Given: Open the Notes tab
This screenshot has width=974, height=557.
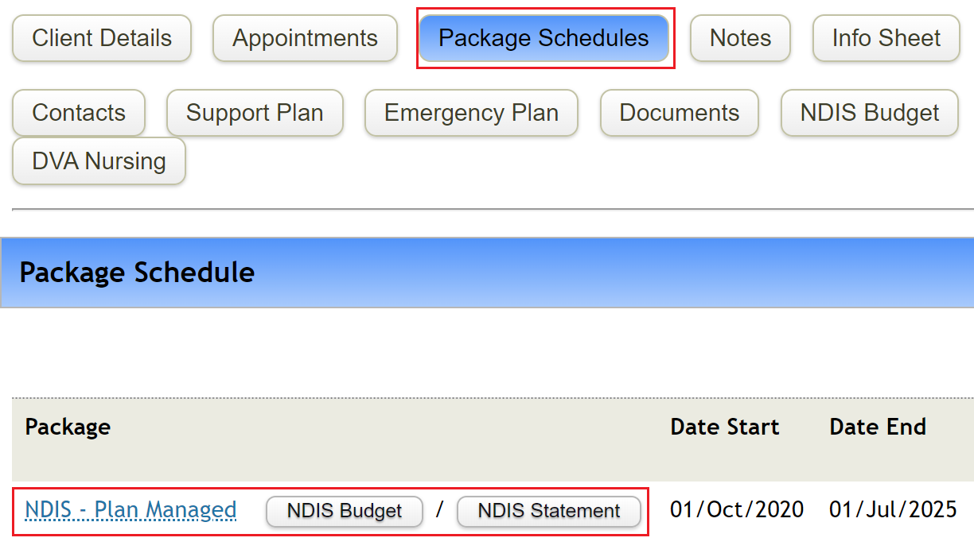Looking at the screenshot, I should 739,37.
